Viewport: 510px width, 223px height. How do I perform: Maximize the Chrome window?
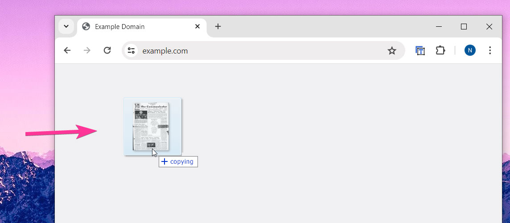464,27
